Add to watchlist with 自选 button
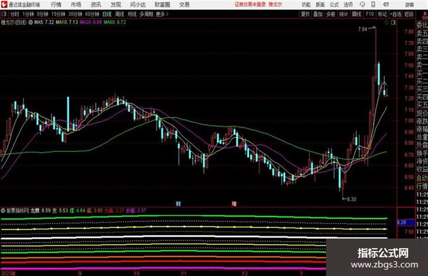The image size is (428, 276). [x=395, y=14]
